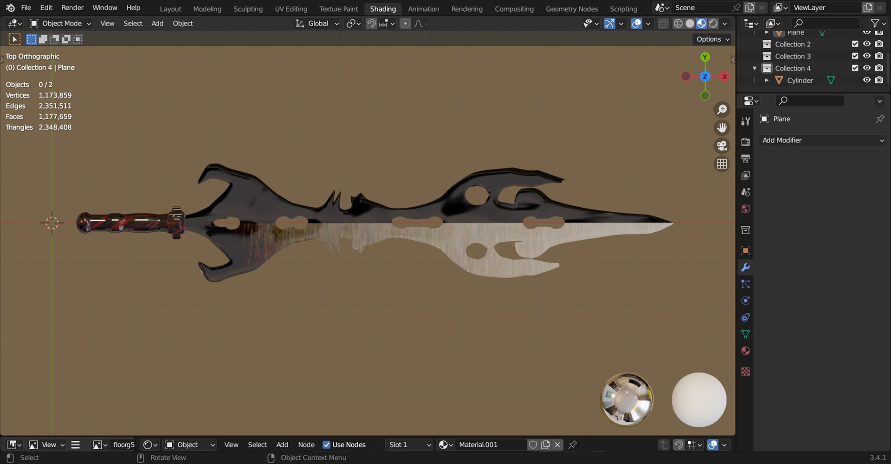Open the Particles properties tab
The image size is (891, 464).
pyautogui.click(x=745, y=284)
